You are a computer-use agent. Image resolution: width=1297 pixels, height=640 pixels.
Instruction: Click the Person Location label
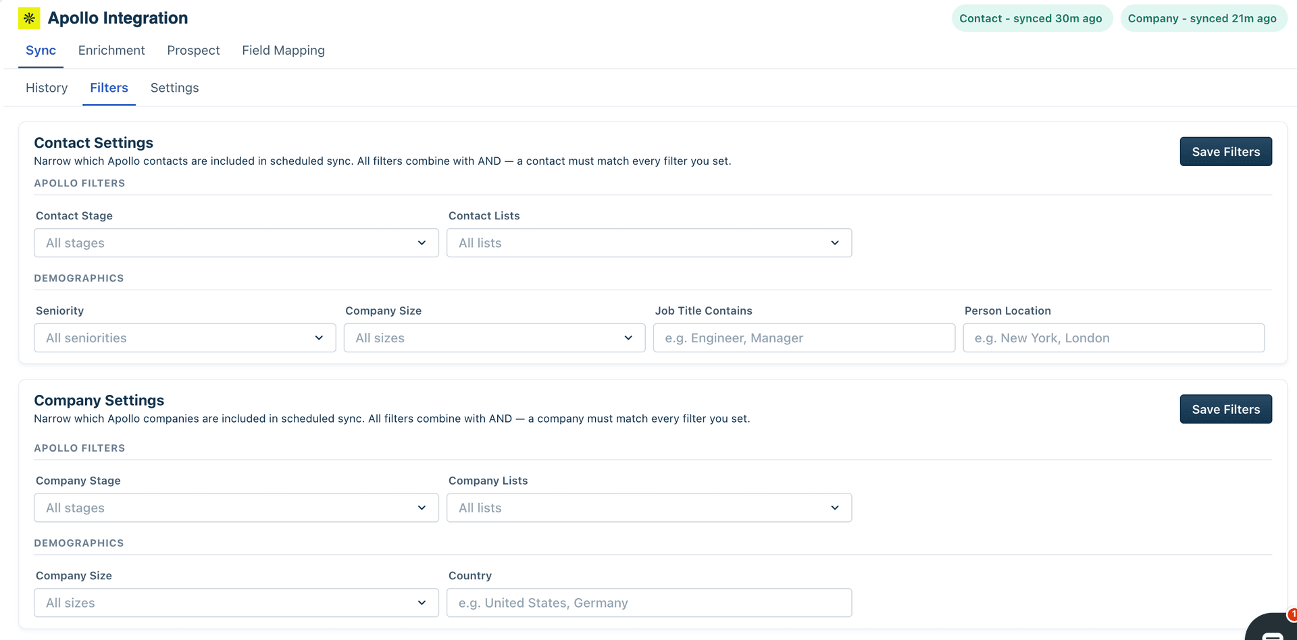(x=1007, y=311)
